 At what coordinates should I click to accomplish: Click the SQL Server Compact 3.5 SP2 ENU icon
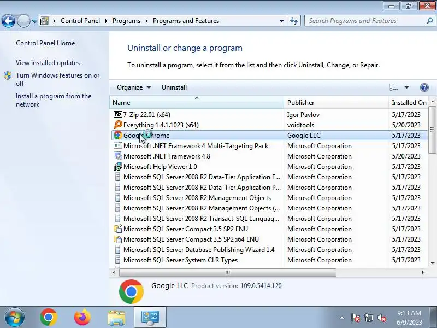click(x=118, y=229)
